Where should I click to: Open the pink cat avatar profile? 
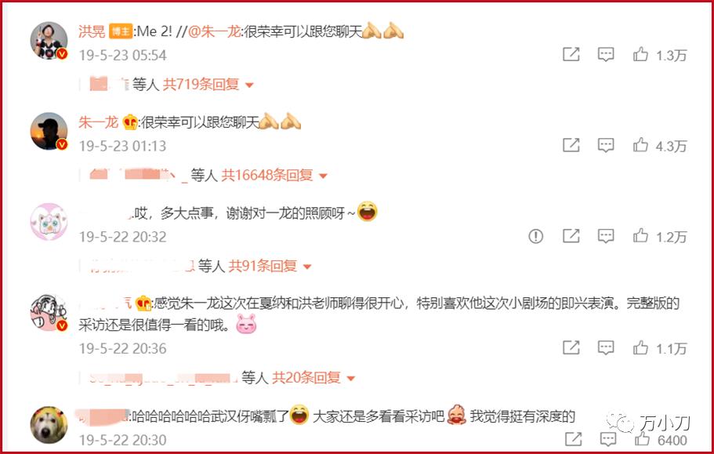point(49,222)
